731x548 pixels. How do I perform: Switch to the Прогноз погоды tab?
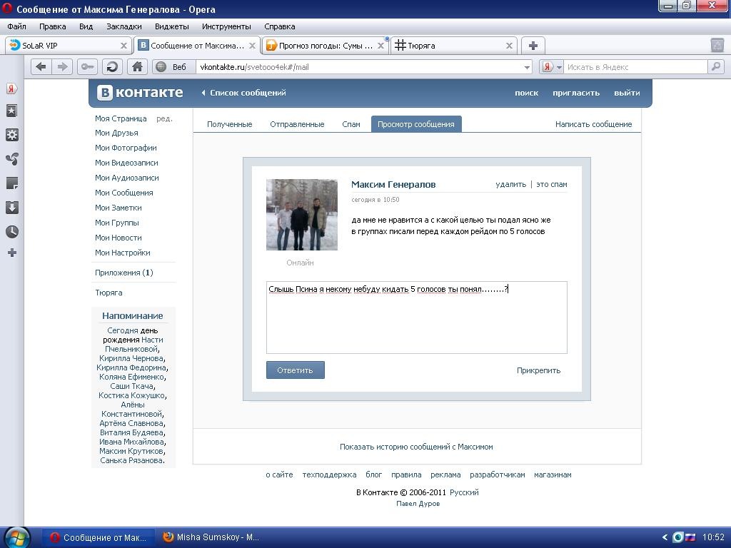(x=325, y=46)
